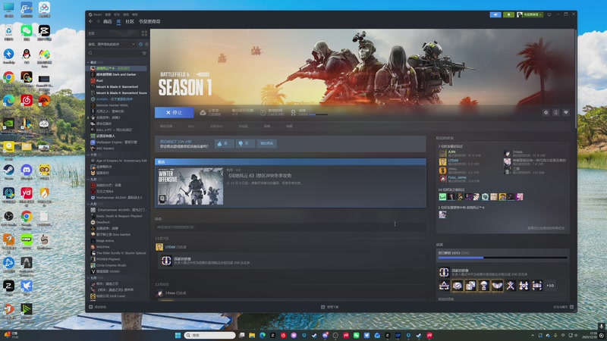
Task: Go forward with the Steam forward arrow
Action: (98, 22)
